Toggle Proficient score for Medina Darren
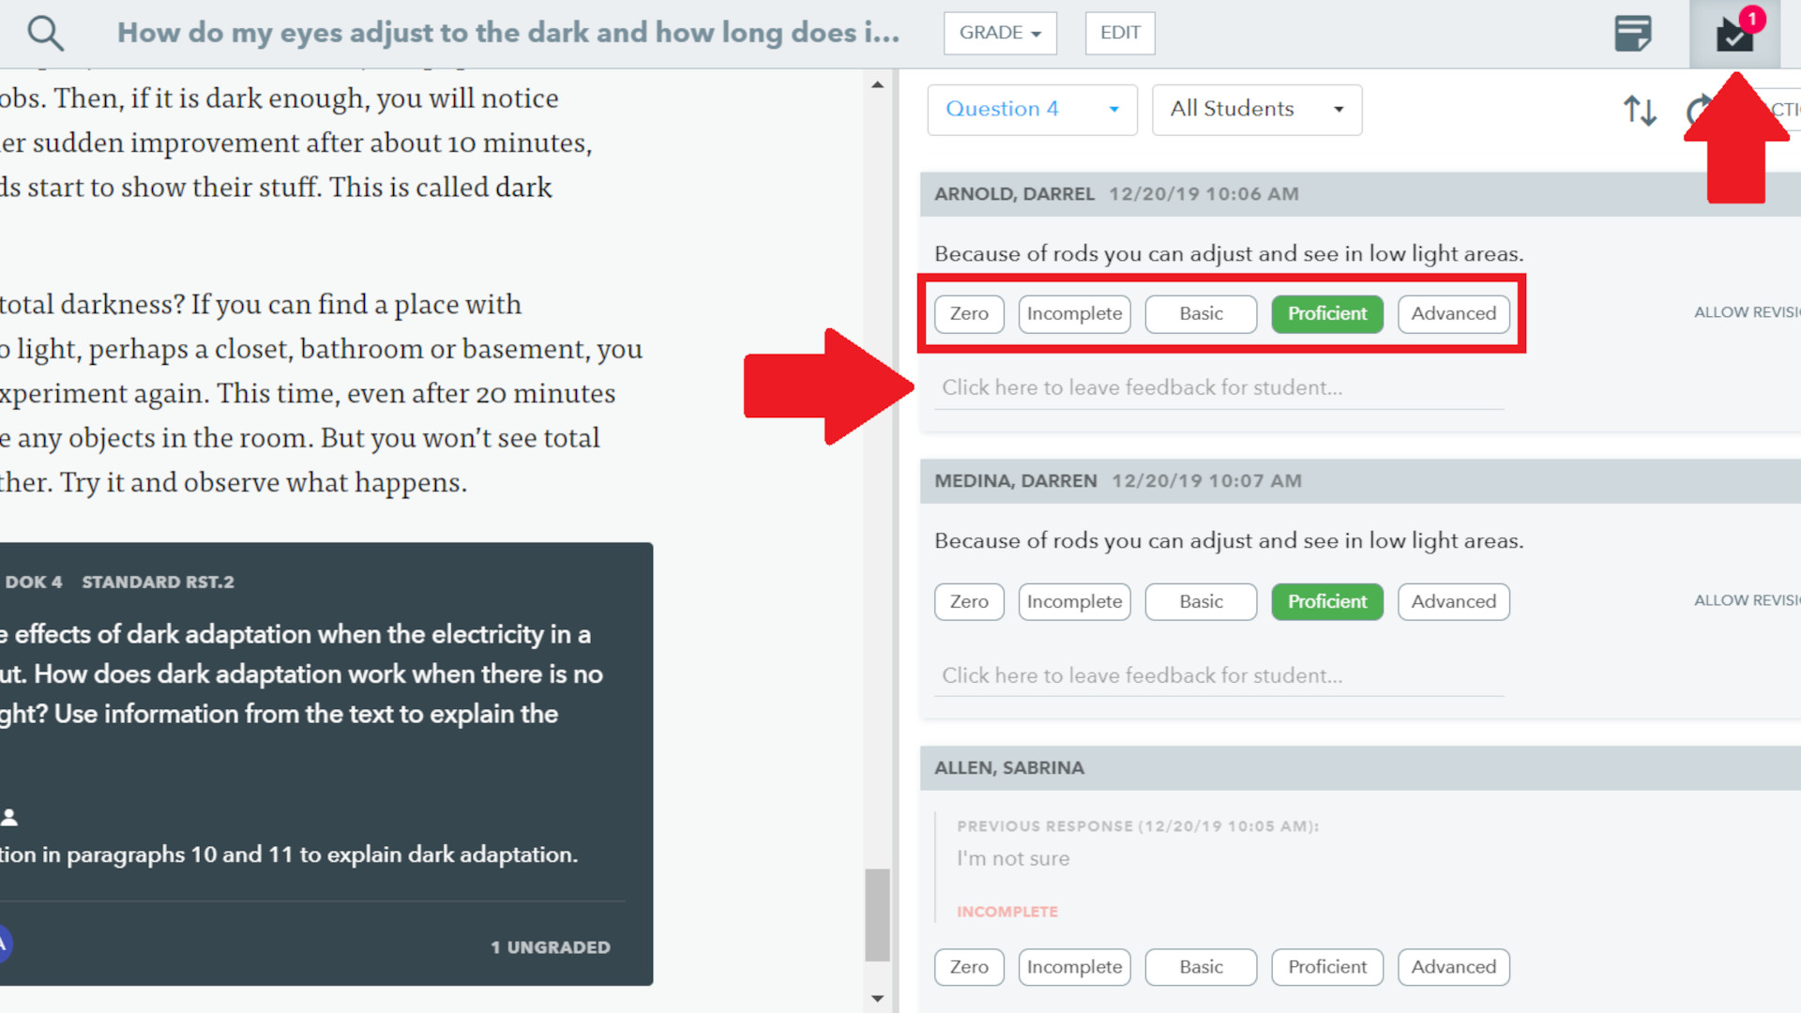 [1327, 600]
